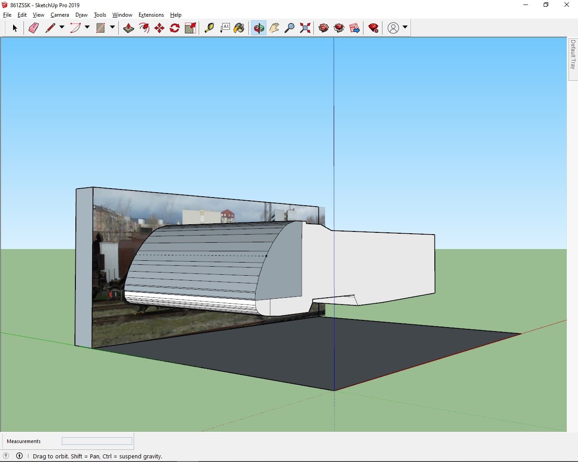This screenshot has height=462, width=578.
Task: Expand the Shapes tool dropdown arrow
Action: point(112,28)
